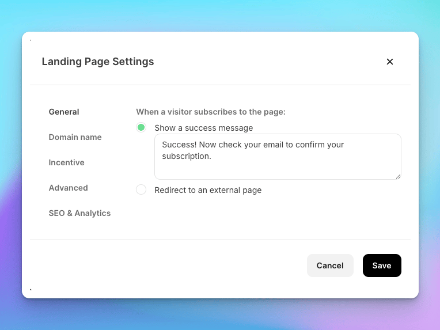Go to the Advanced section
The width and height of the screenshot is (440, 330).
pos(68,188)
